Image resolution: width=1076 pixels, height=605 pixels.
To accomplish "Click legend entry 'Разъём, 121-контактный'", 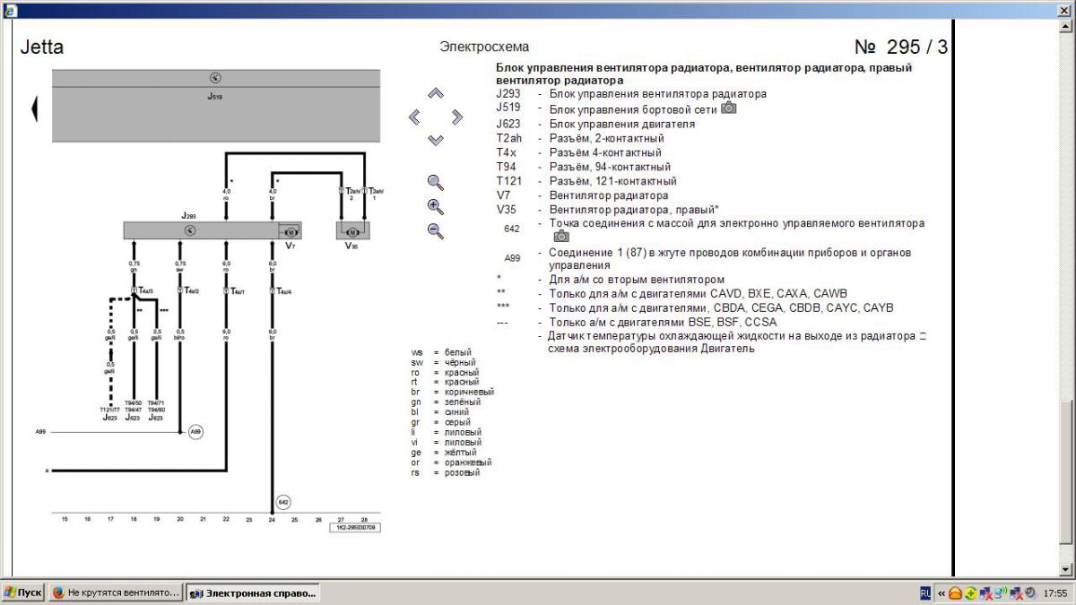I will click(612, 181).
